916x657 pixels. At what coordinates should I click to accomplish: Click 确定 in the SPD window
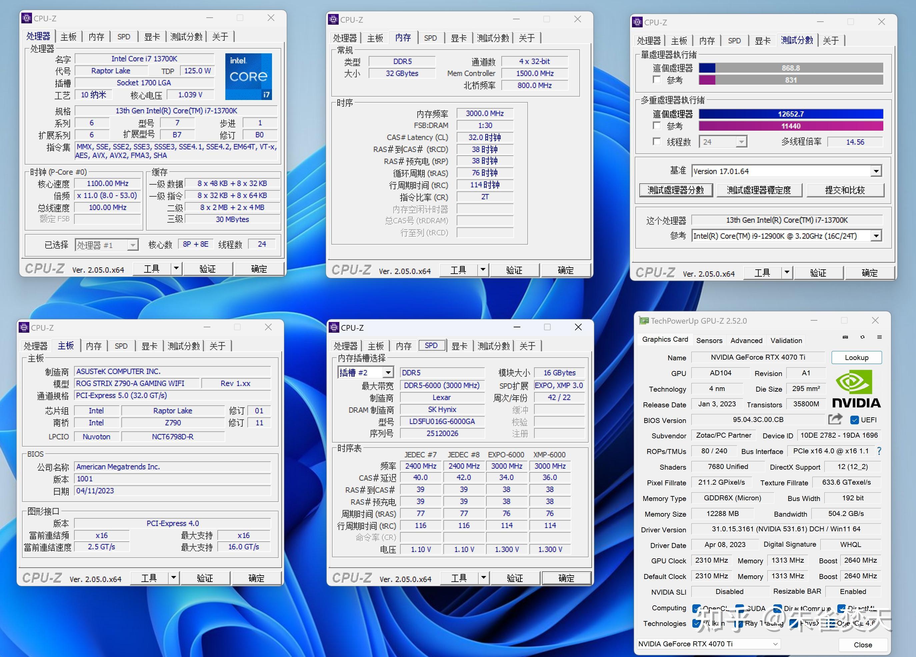tap(566, 578)
